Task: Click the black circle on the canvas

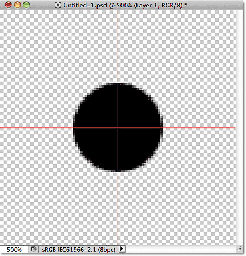Action: [118, 127]
